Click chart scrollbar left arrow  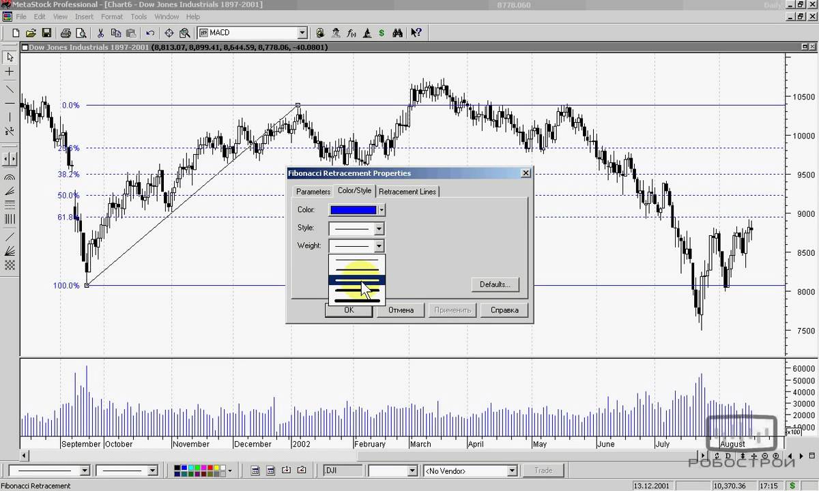pyautogui.click(x=25, y=456)
